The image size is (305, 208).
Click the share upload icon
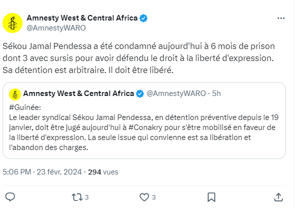click(278, 196)
